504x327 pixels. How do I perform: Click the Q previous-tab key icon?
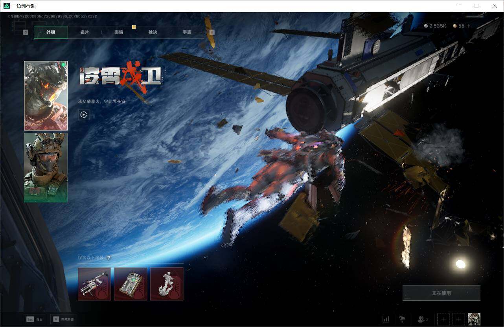point(26,32)
